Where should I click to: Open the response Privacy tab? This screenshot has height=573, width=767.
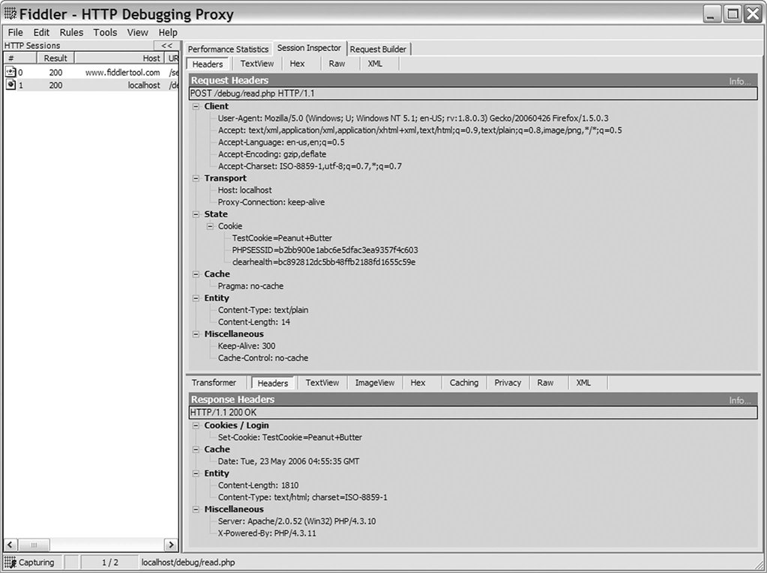point(508,383)
